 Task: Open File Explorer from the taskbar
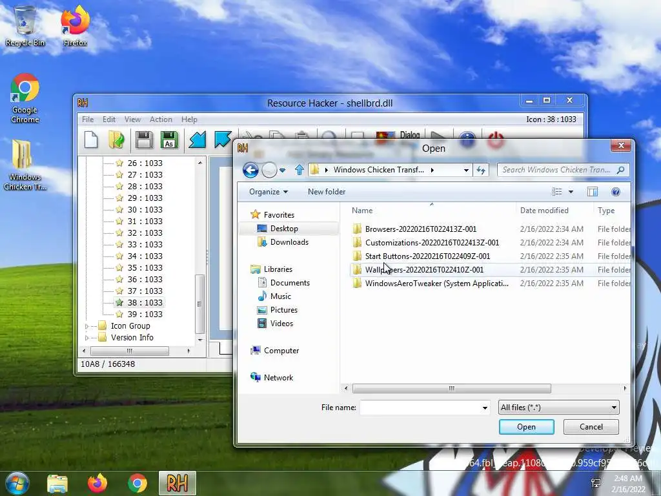(57, 483)
